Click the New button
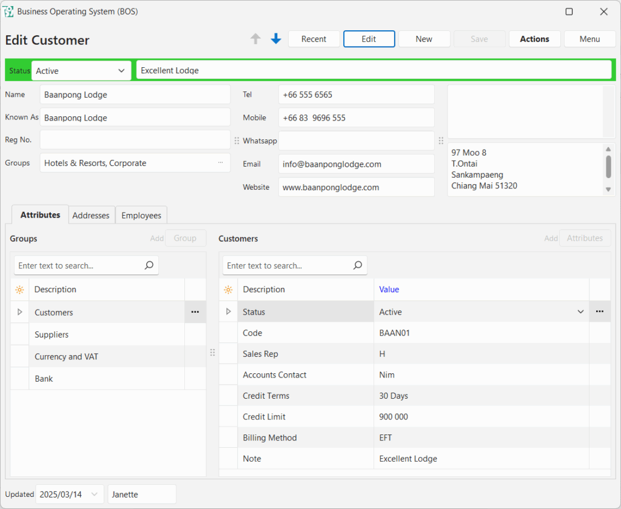The height and width of the screenshot is (509, 621). pos(424,39)
